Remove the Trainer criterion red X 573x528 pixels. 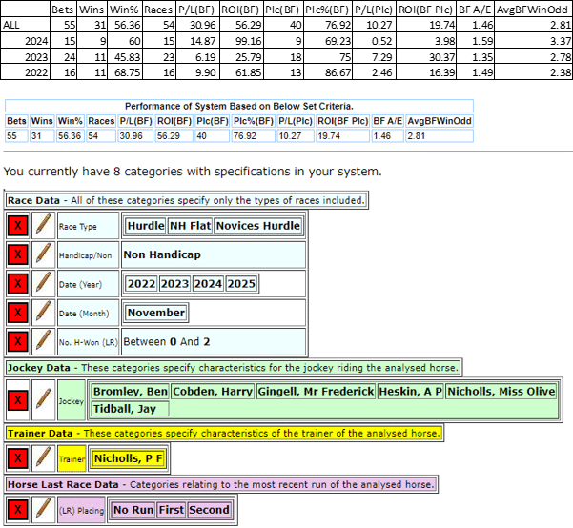(x=18, y=458)
